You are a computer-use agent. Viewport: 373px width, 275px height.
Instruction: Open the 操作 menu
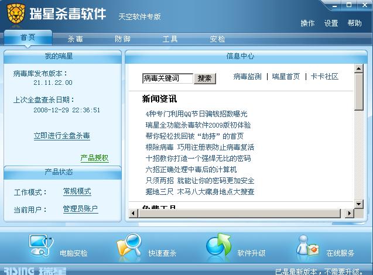pyautogui.click(x=307, y=23)
